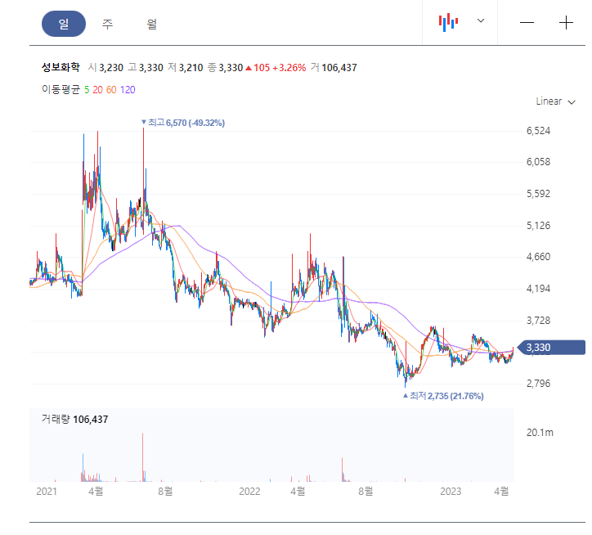This screenshot has height=535, width=592.
Task: Zoom out the chart with minus icon
Action: click(x=527, y=23)
